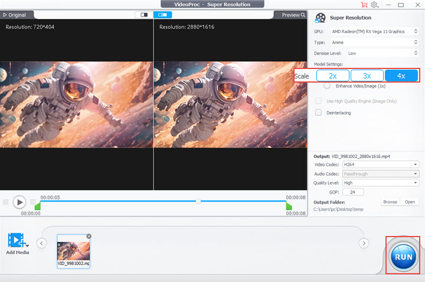The image size is (425, 282).
Task: Switch to side-by-side compare view icon
Action: [163, 15]
